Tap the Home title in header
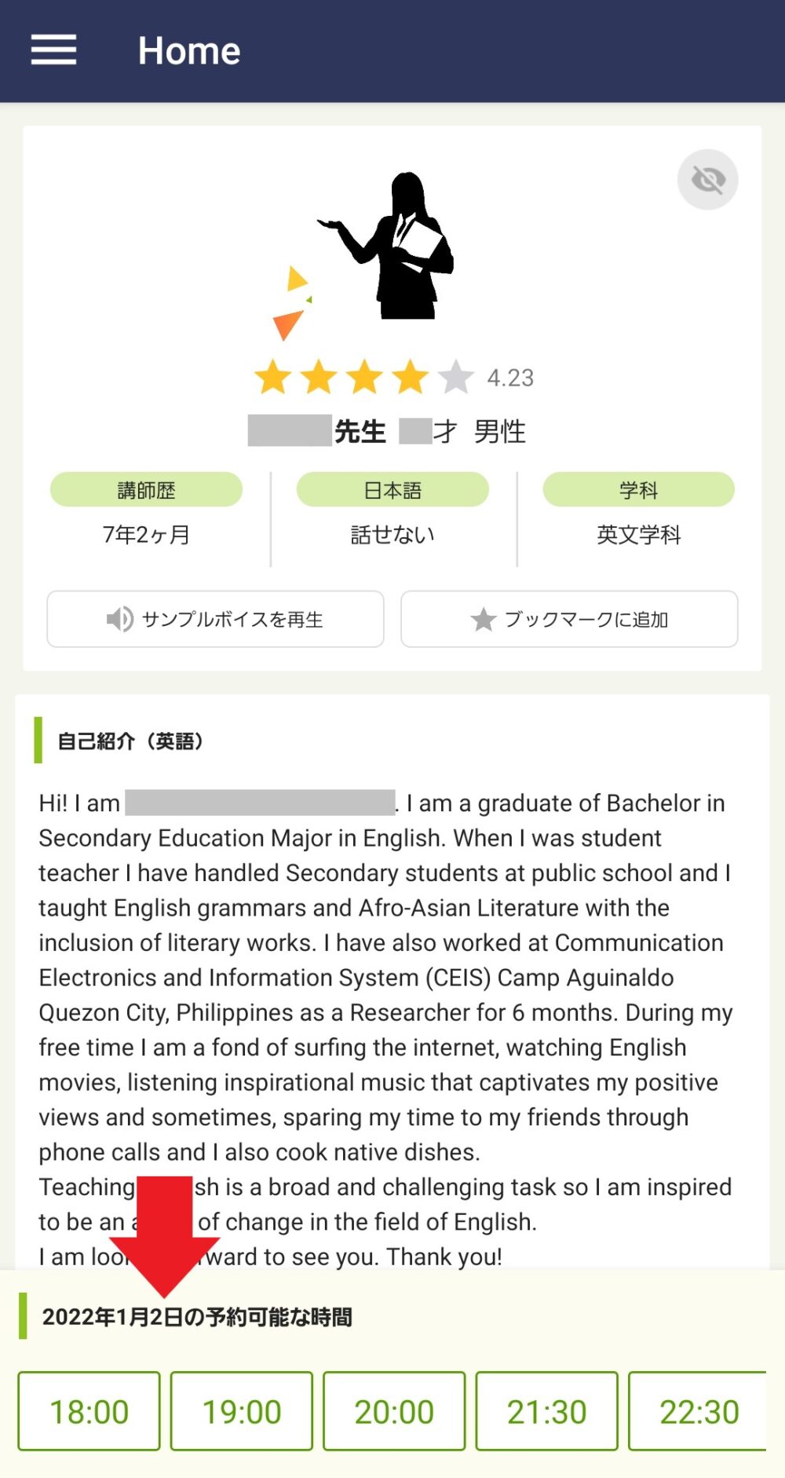The width and height of the screenshot is (785, 1478). click(x=189, y=51)
